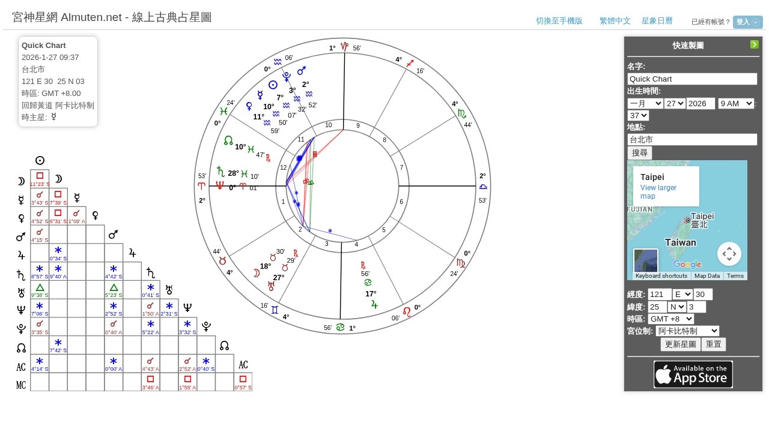Select the satellite view thumbnail on the map
The width and height of the screenshot is (769, 432).
(645, 260)
